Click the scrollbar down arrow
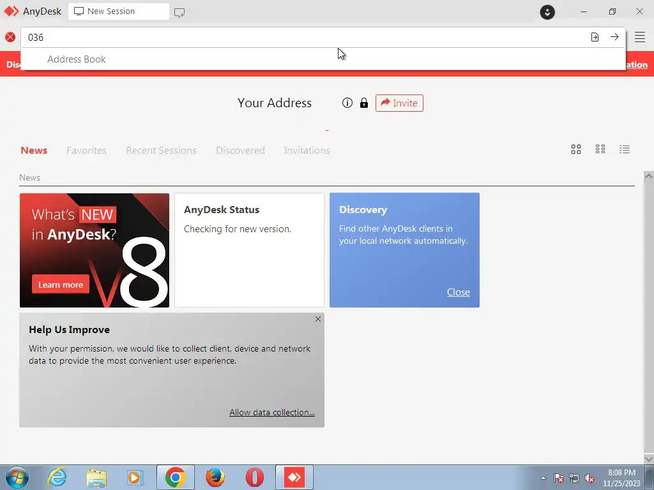 649,458
